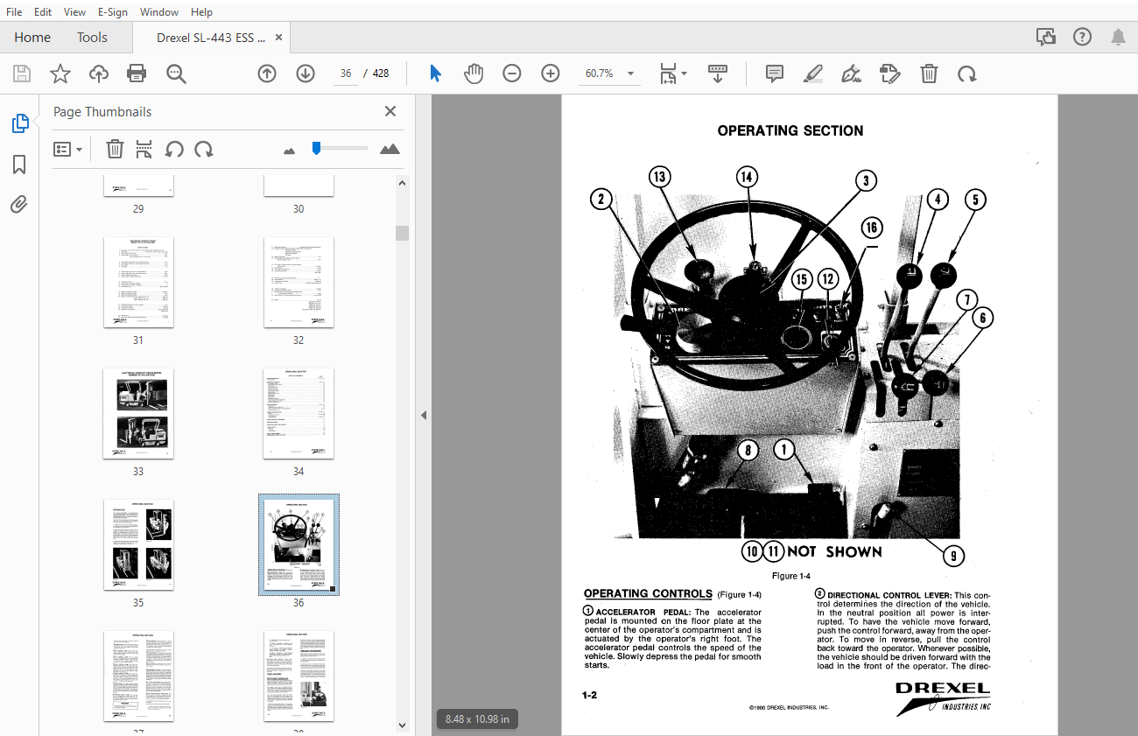Open the Sign document pen tool

pos(851,74)
